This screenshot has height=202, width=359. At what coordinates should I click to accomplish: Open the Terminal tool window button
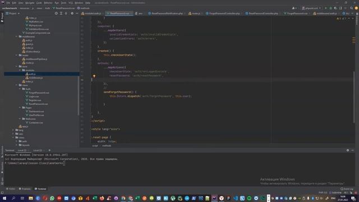[40, 189]
